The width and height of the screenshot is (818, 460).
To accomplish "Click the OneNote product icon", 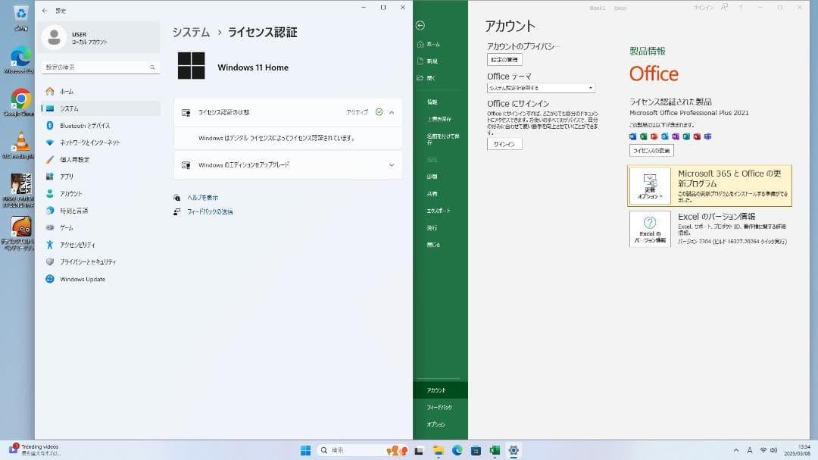I will [x=674, y=135].
